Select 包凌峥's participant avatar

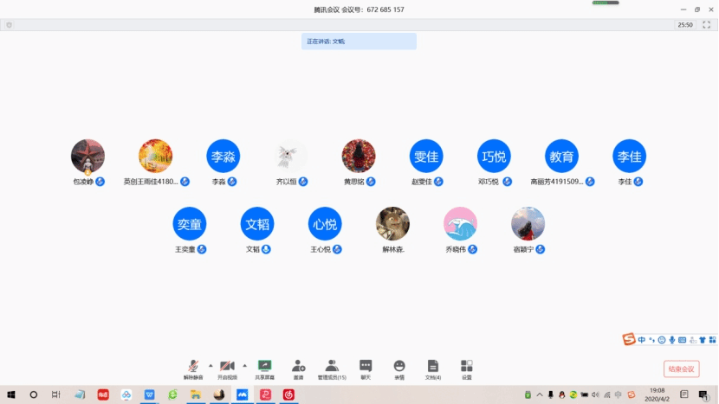[x=87, y=157]
